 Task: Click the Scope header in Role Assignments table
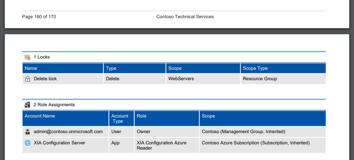[x=263, y=118]
